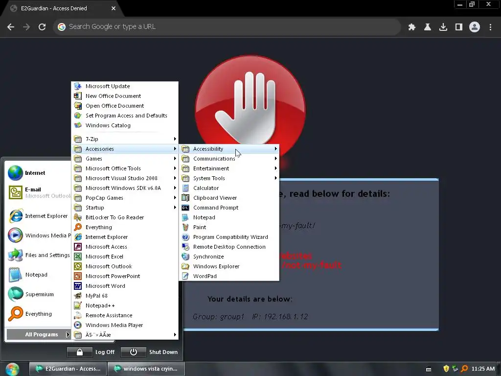Expand Communications submenu in Accessories

(229, 159)
